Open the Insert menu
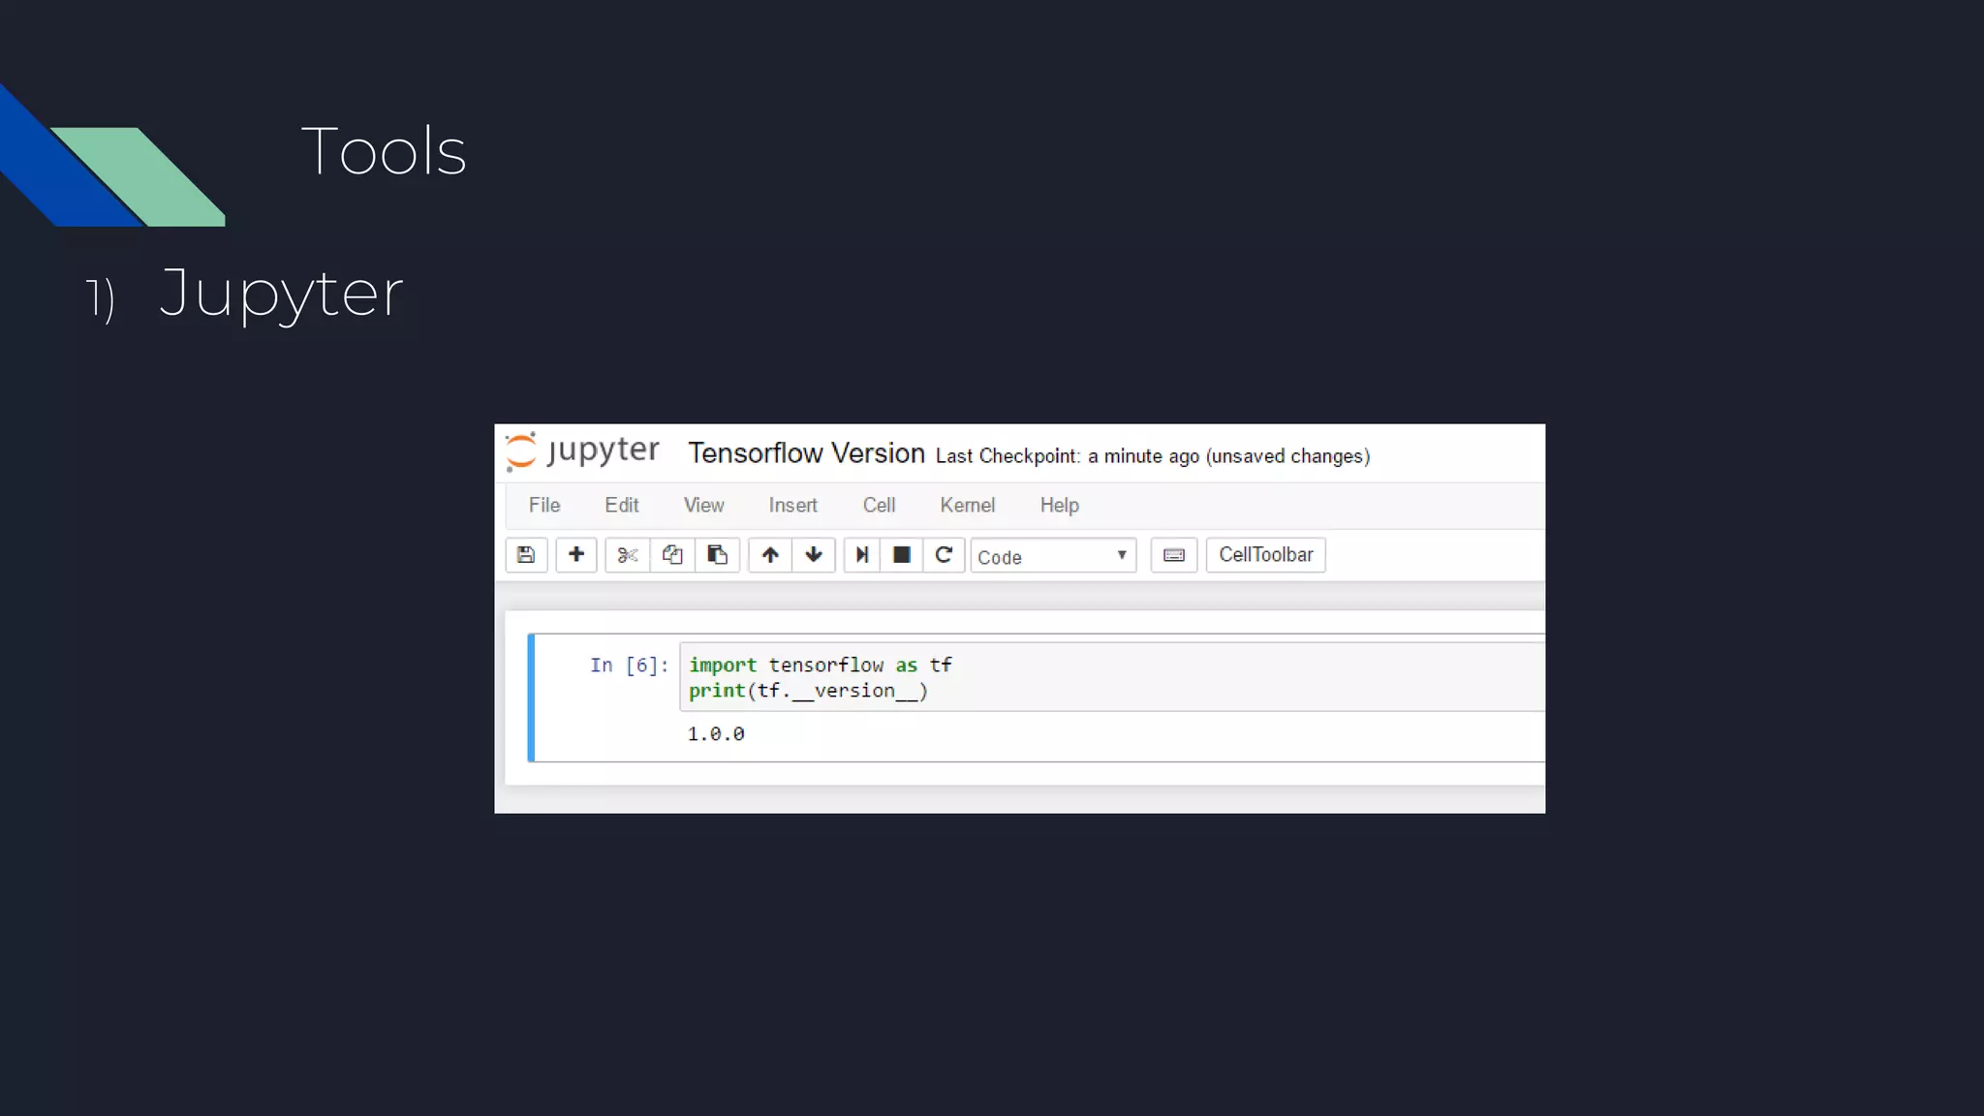1984x1116 pixels. pos(793,506)
